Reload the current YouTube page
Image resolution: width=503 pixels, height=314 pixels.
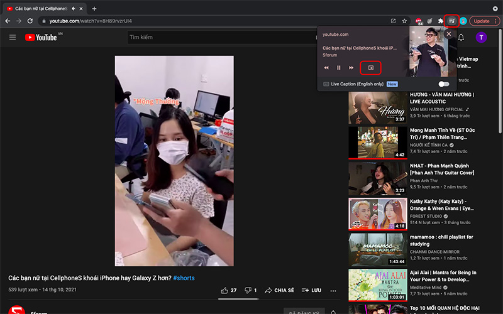point(30,21)
